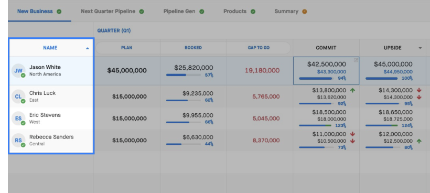Click the PLAN column header
Viewport: 430px width, 193px height.
(x=127, y=48)
